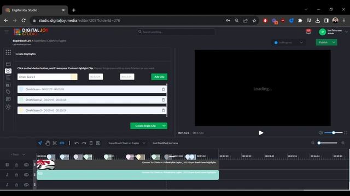Click the trash icon in timeline toolbar
Viewport: 350px width, 196px height.
(91, 143)
